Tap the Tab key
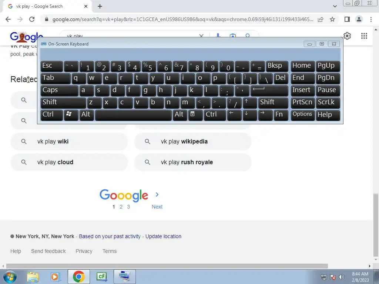The width and height of the screenshot is (379, 284). (56, 78)
